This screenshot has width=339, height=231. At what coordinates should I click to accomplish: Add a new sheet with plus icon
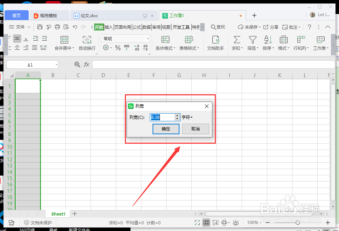[75, 214]
